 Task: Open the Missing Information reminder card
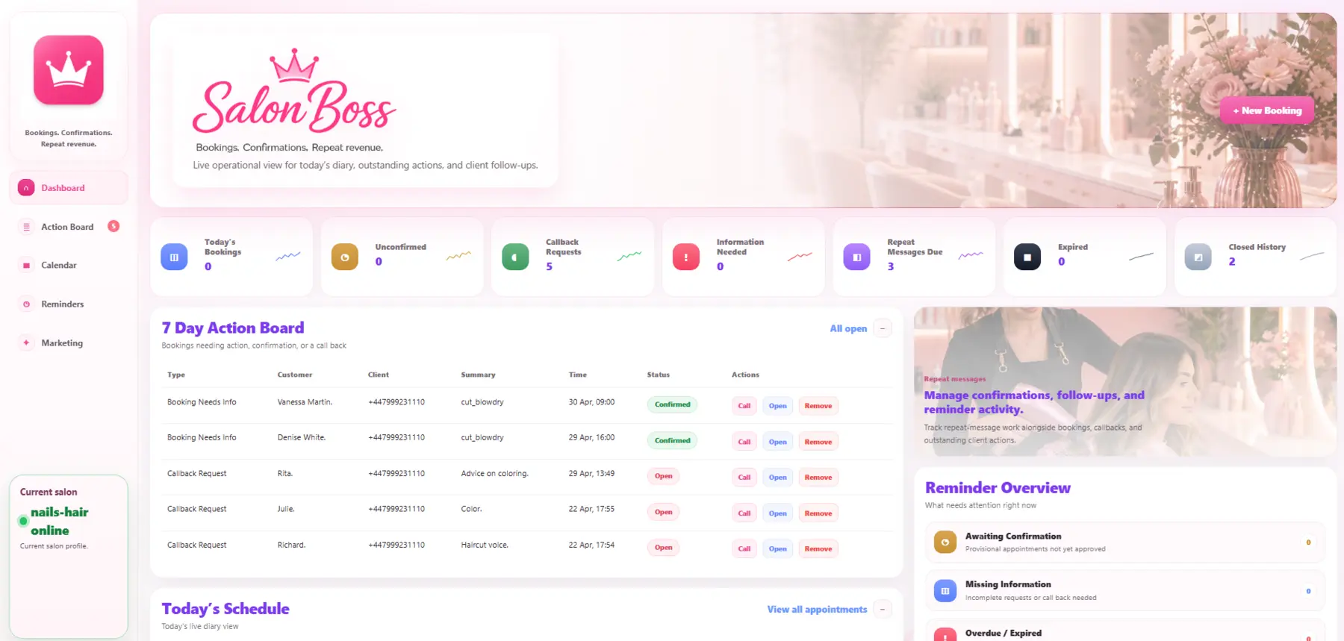pos(1125,591)
